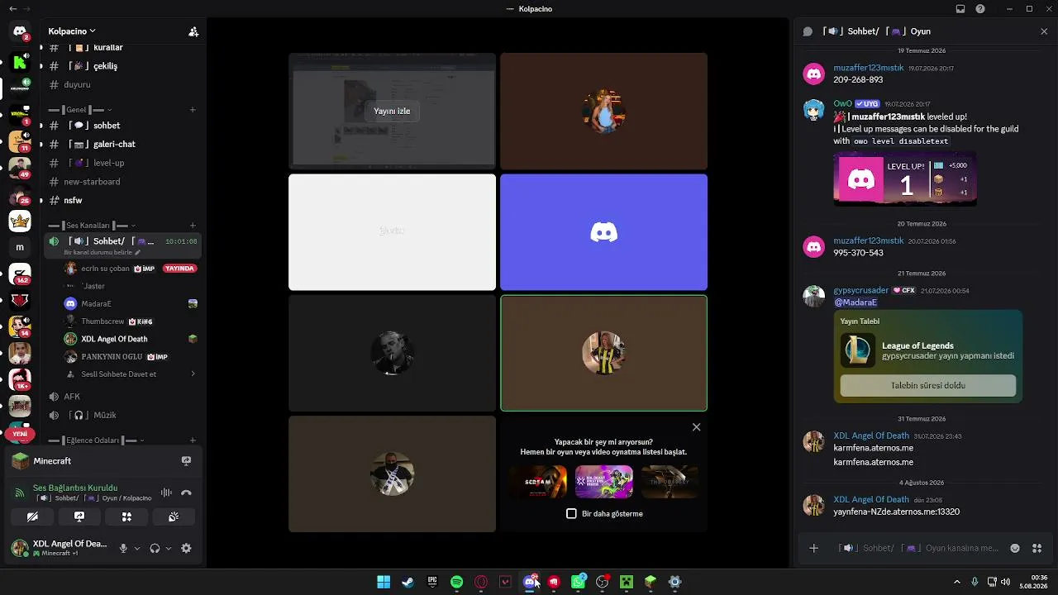
Task: Collapse the Genel channel category
Action: (80, 110)
